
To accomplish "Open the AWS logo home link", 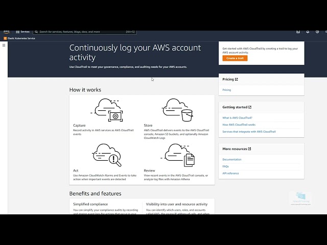I will coord(7,32).
